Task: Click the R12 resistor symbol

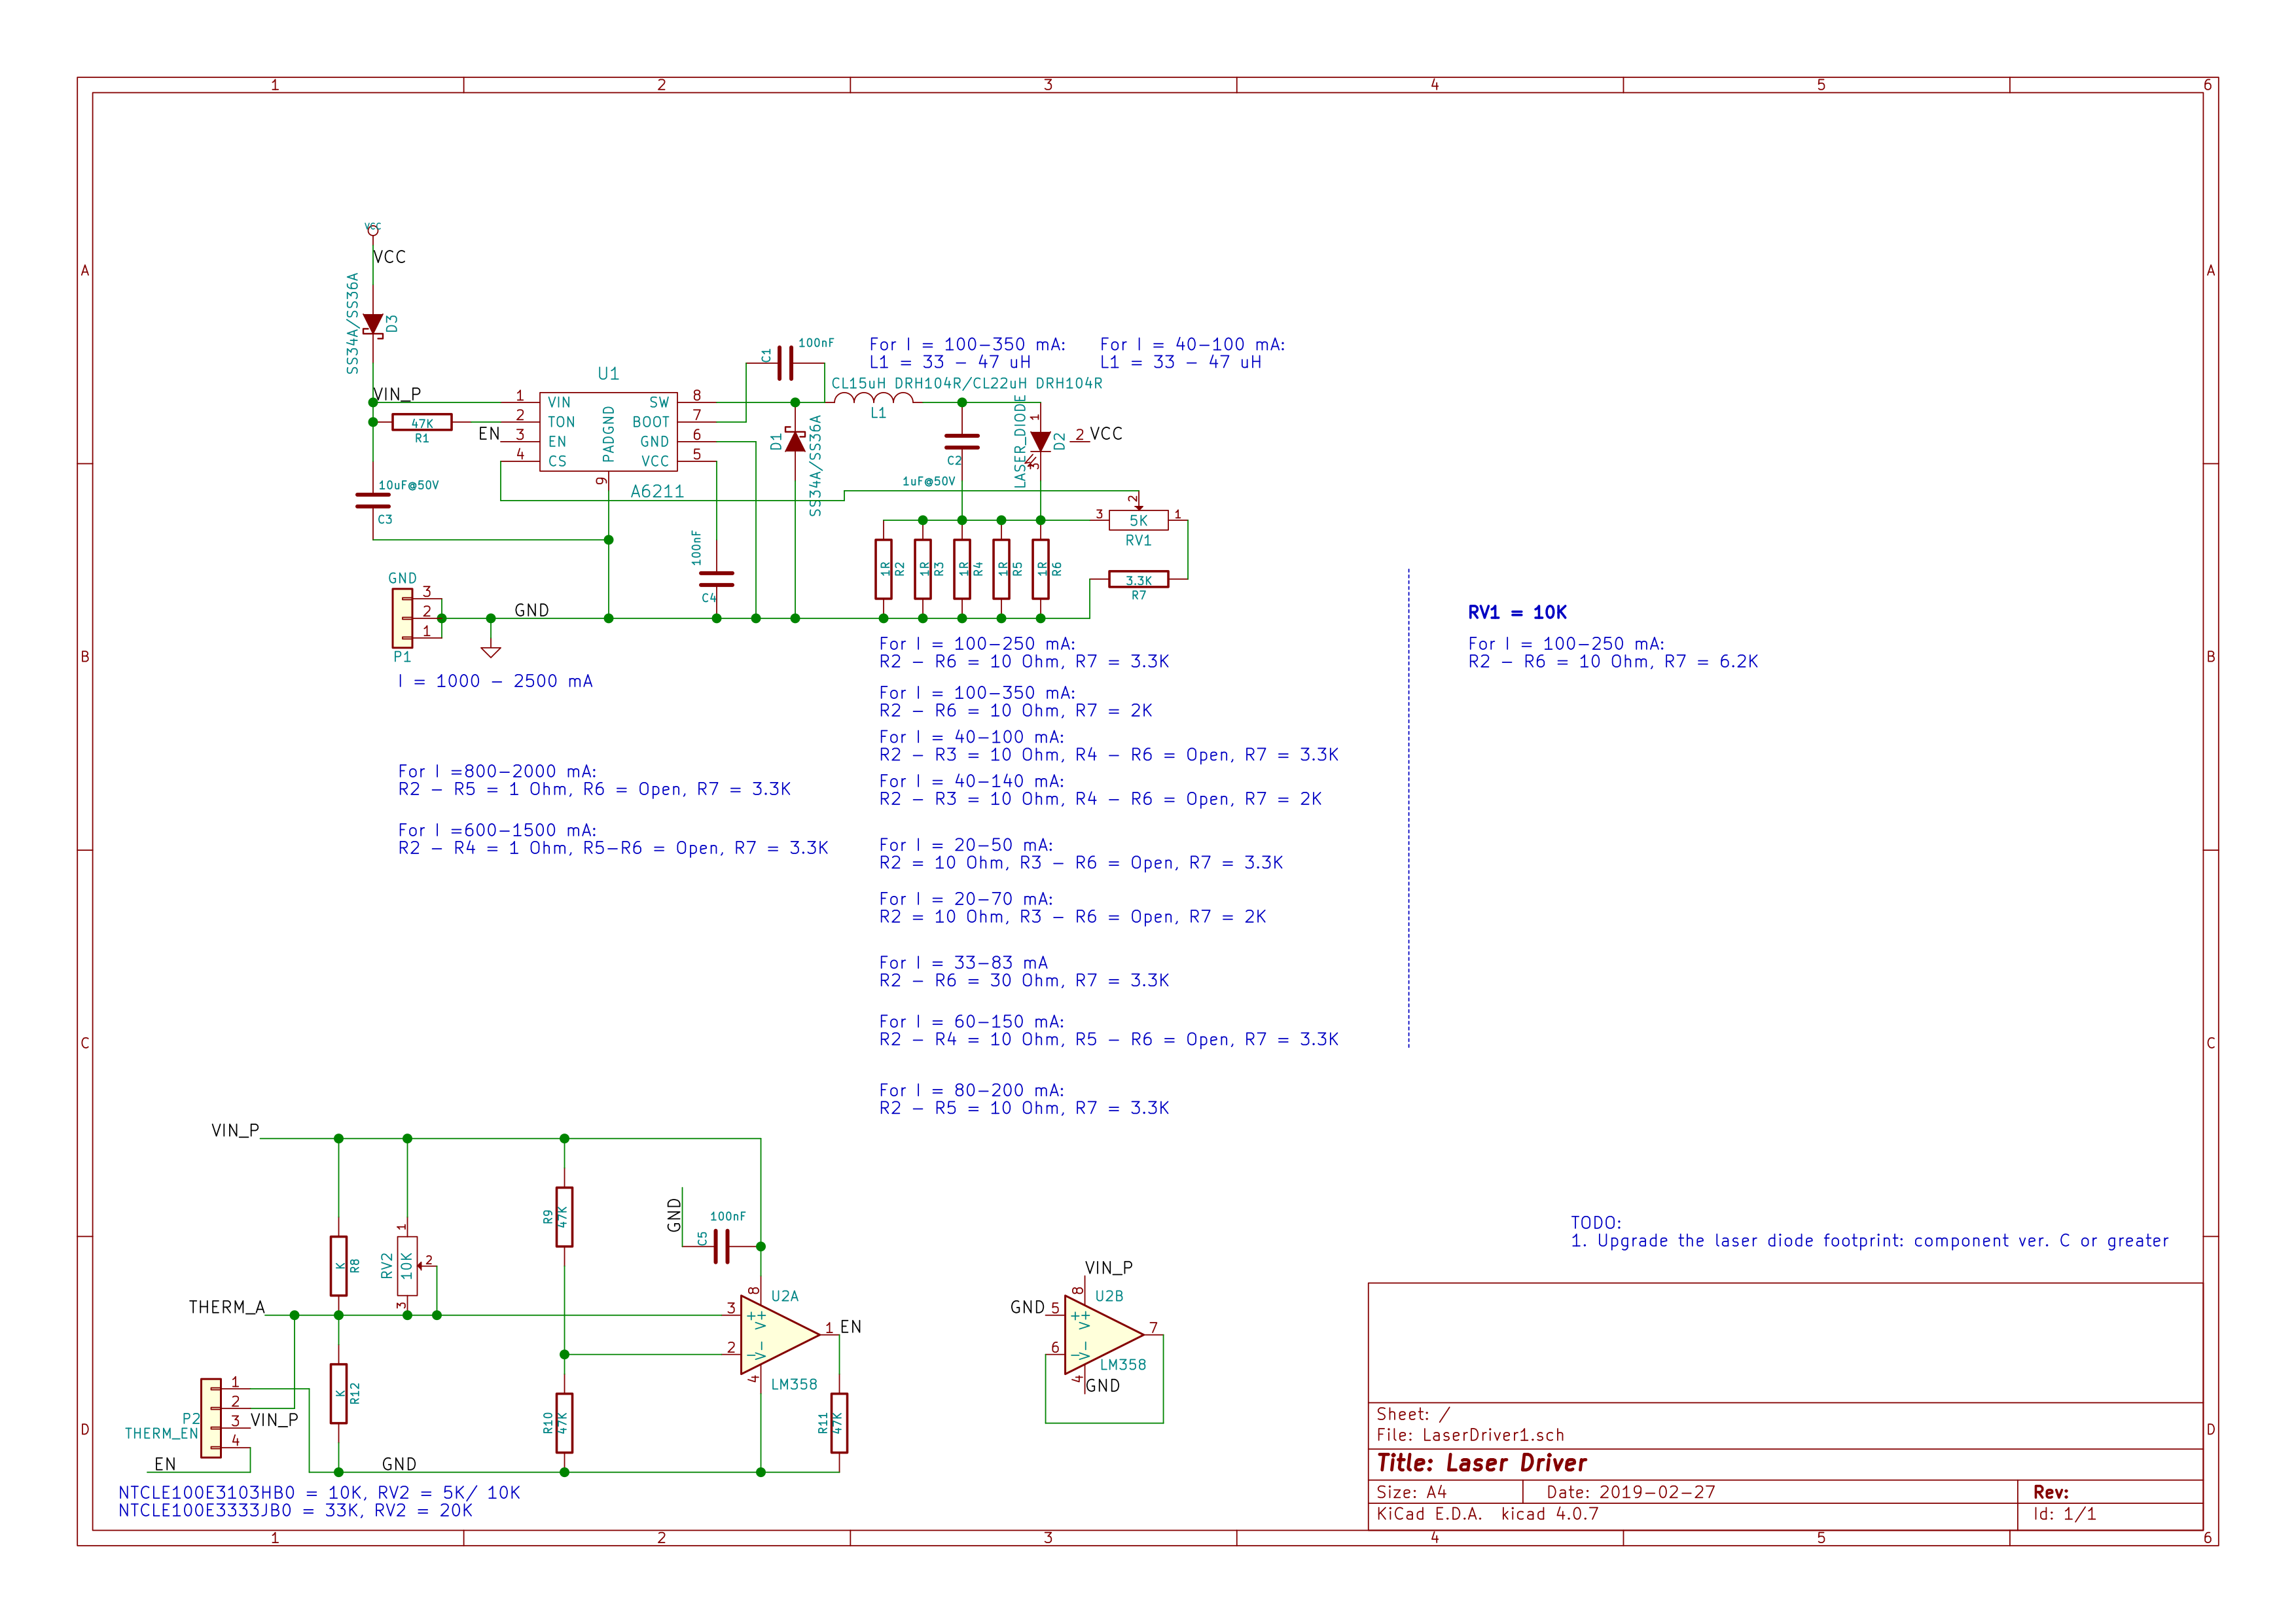Action: coord(339,1393)
